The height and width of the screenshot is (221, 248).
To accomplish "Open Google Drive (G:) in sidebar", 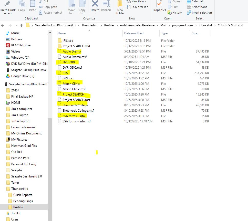I will pyautogui.click(x=23, y=76).
